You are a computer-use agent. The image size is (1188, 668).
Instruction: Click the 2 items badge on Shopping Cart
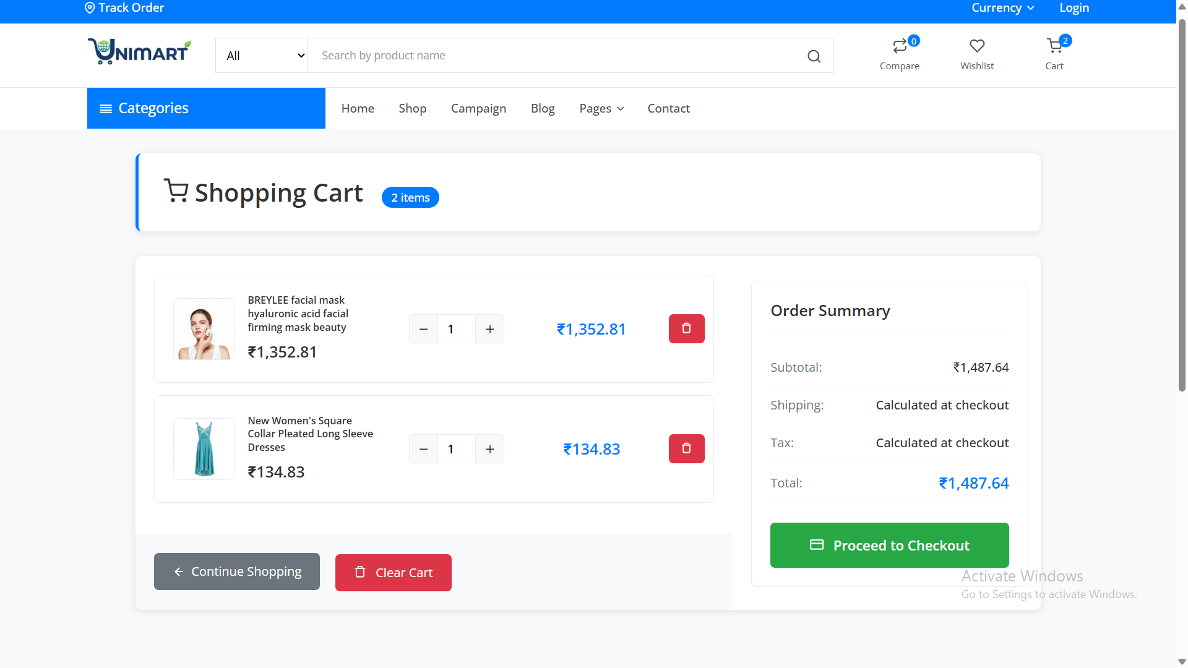pyautogui.click(x=410, y=197)
